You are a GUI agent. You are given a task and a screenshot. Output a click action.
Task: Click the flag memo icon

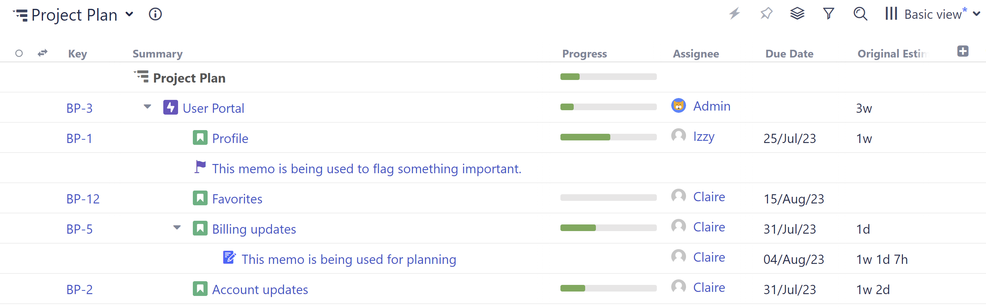[200, 167]
